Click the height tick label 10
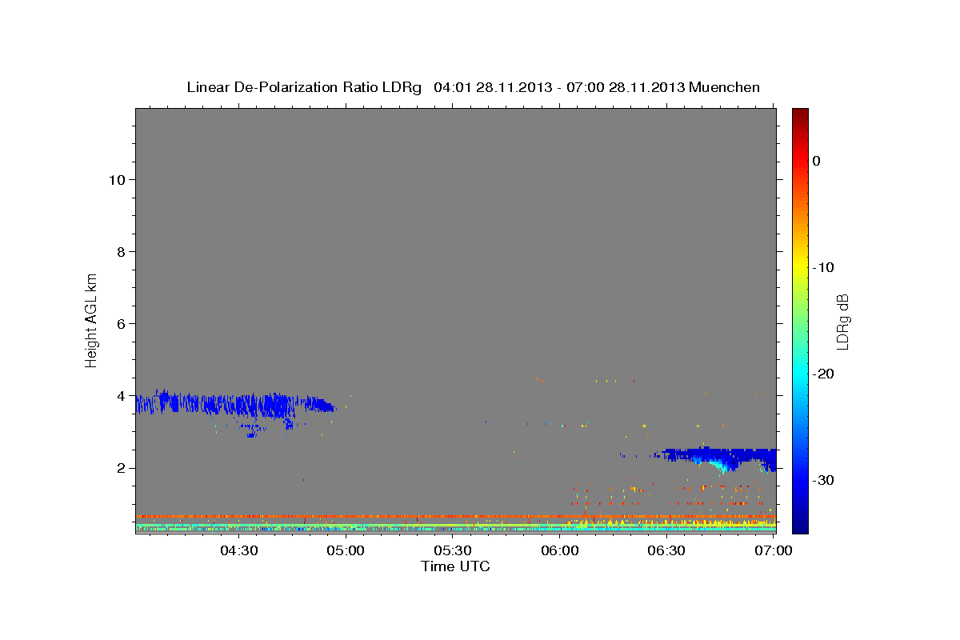 116,179
